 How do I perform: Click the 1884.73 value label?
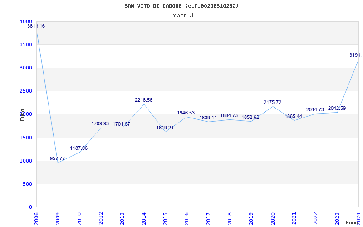[x=229, y=116]
